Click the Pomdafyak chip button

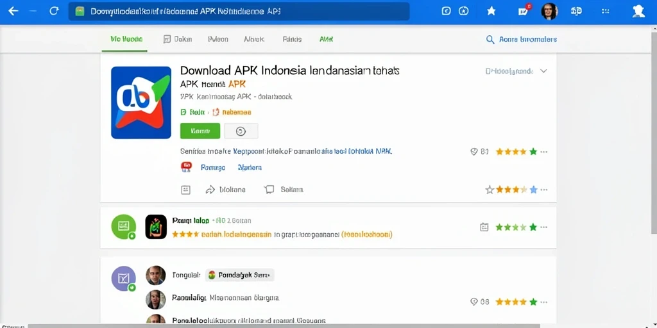coord(240,275)
